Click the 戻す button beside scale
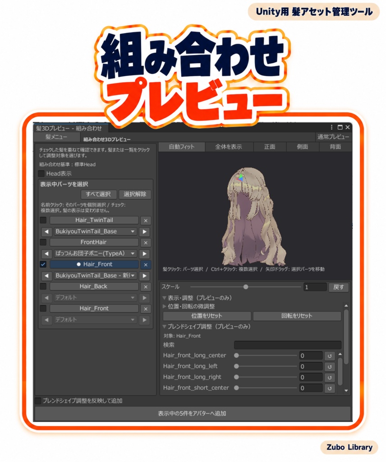The image size is (386, 462). [x=338, y=287]
